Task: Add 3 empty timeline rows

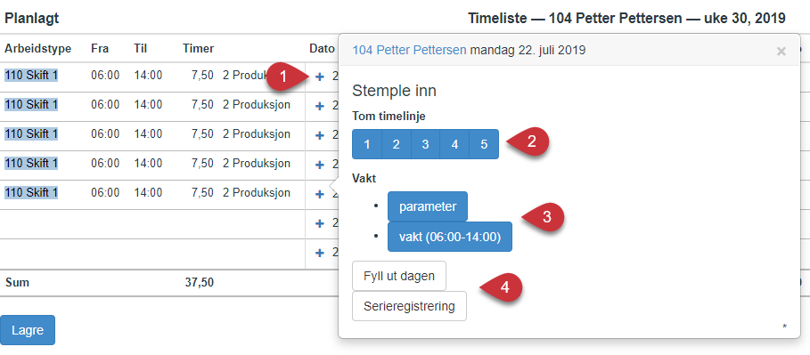Action: [x=425, y=144]
